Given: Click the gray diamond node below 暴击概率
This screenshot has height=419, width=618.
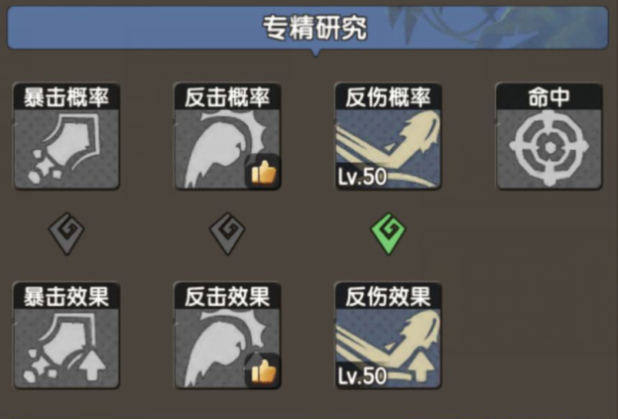Looking at the screenshot, I should [x=66, y=233].
